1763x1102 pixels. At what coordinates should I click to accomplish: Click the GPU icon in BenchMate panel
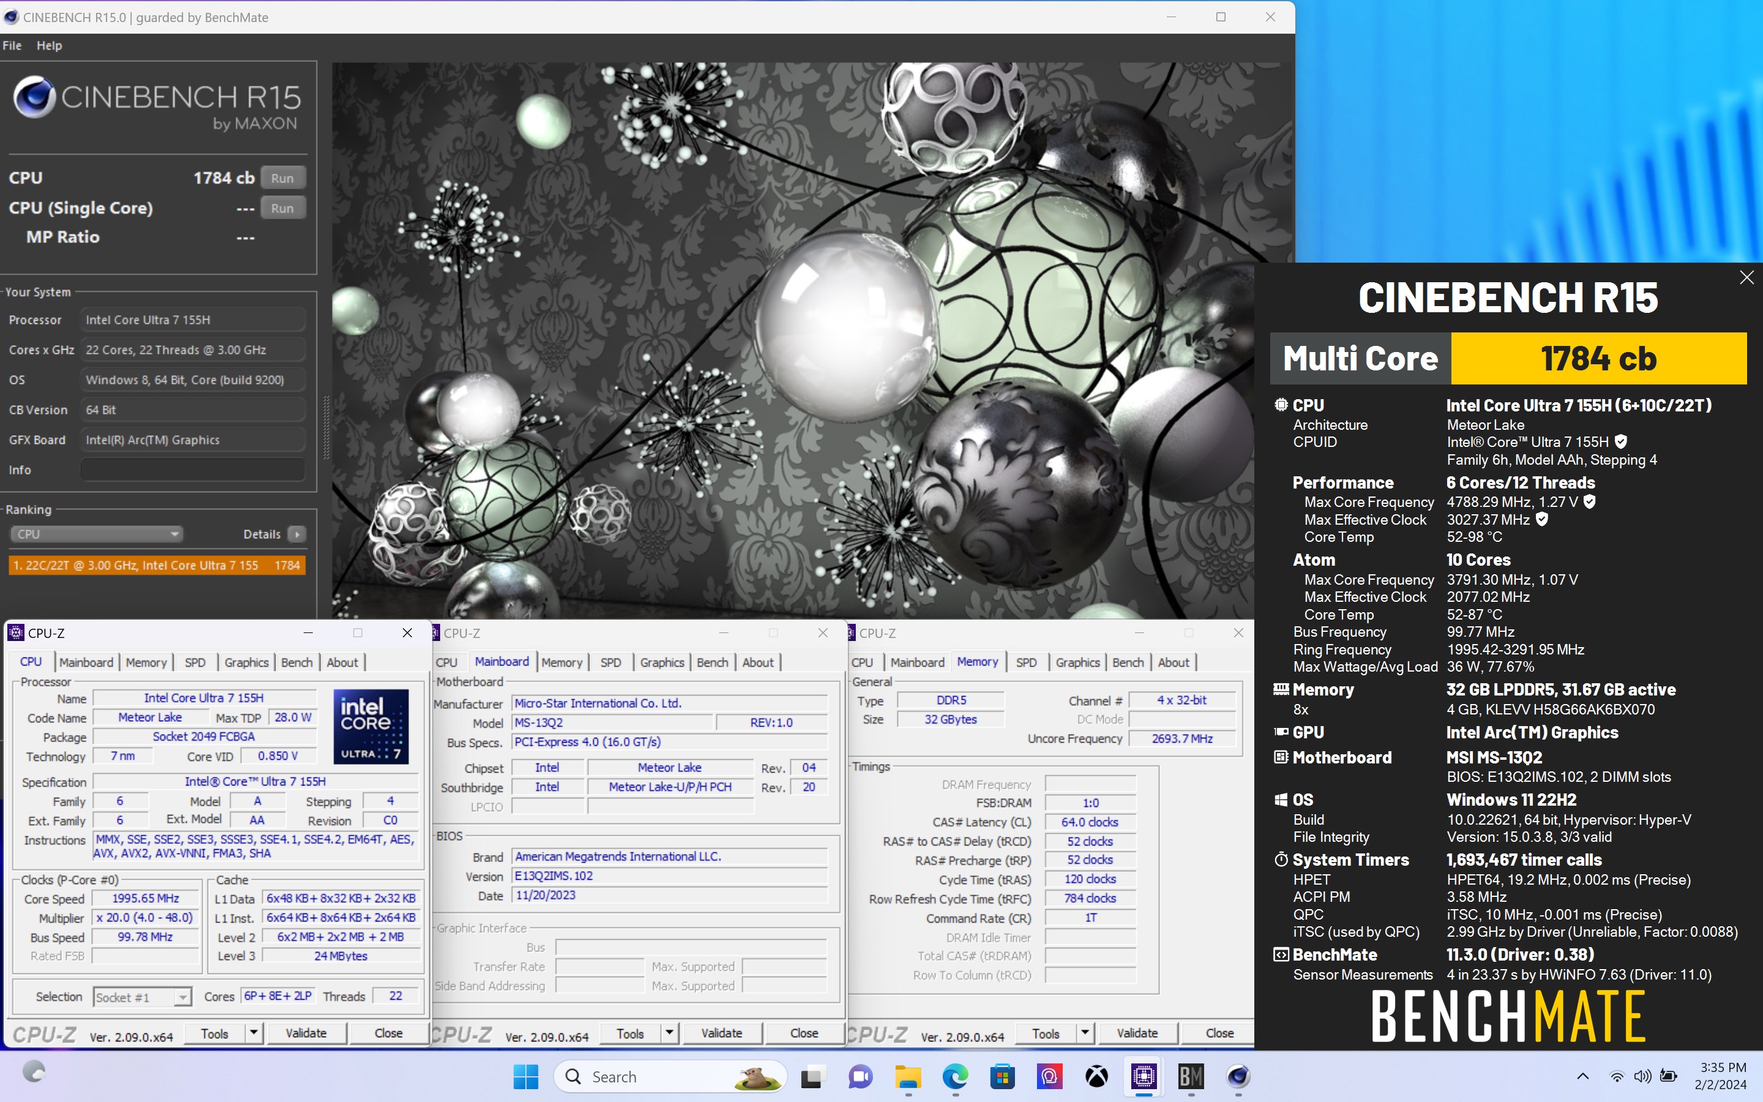pyautogui.click(x=1281, y=732)
